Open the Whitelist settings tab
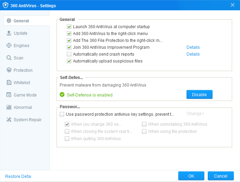This screenshot has height=182, width=240. 22,83
